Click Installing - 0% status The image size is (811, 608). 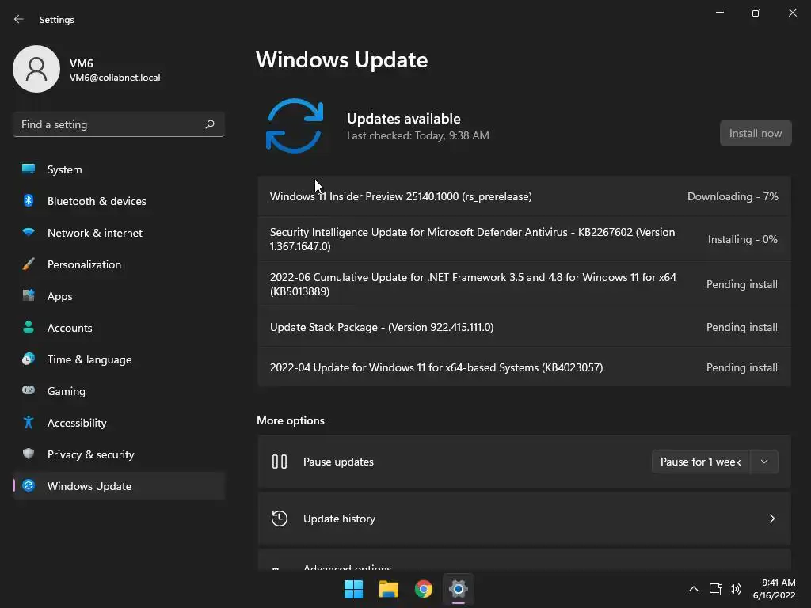(742, 239)
